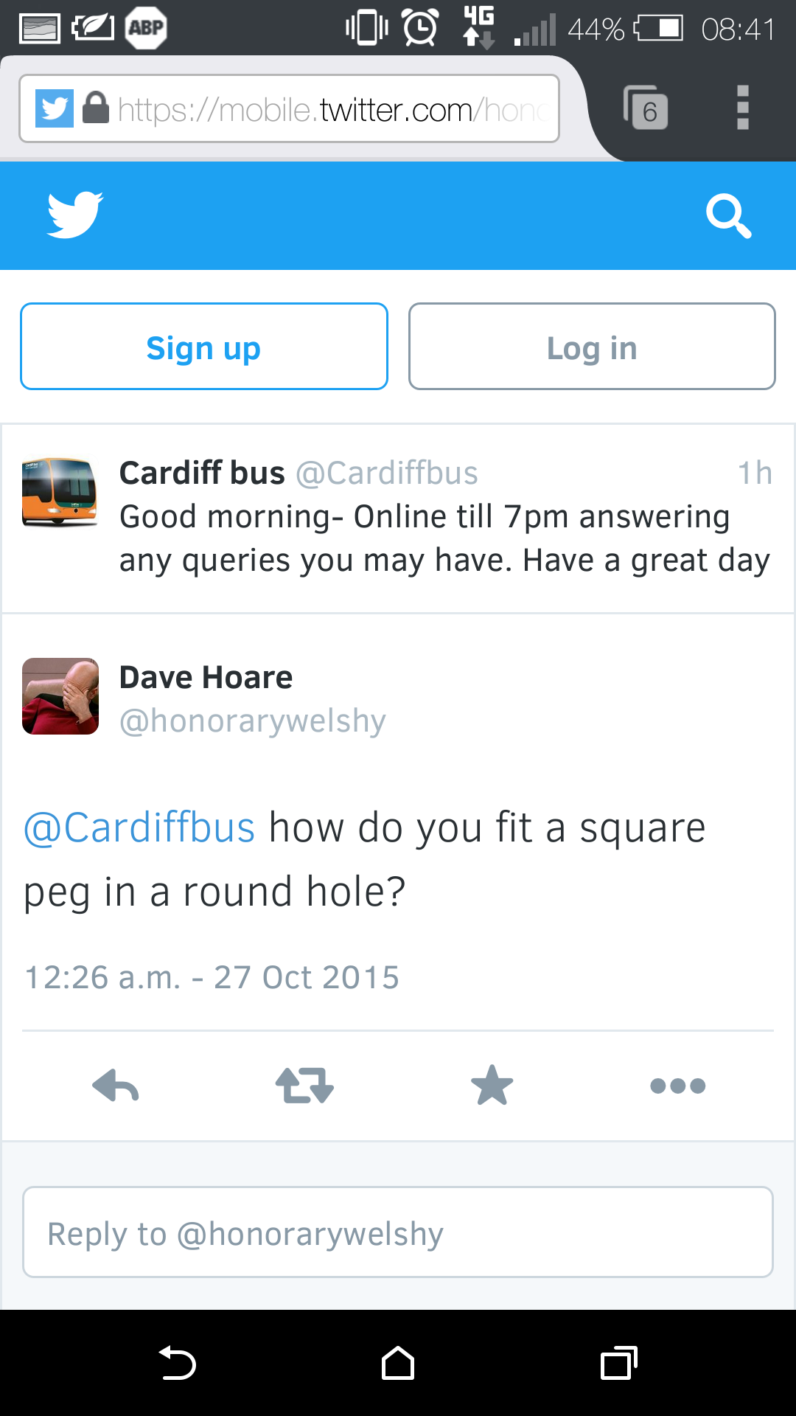The width and height of the screenshot is (796, 1416).
Task: Open Dave Hoare's facepalm avatar
Action: [x=60, y=696]
